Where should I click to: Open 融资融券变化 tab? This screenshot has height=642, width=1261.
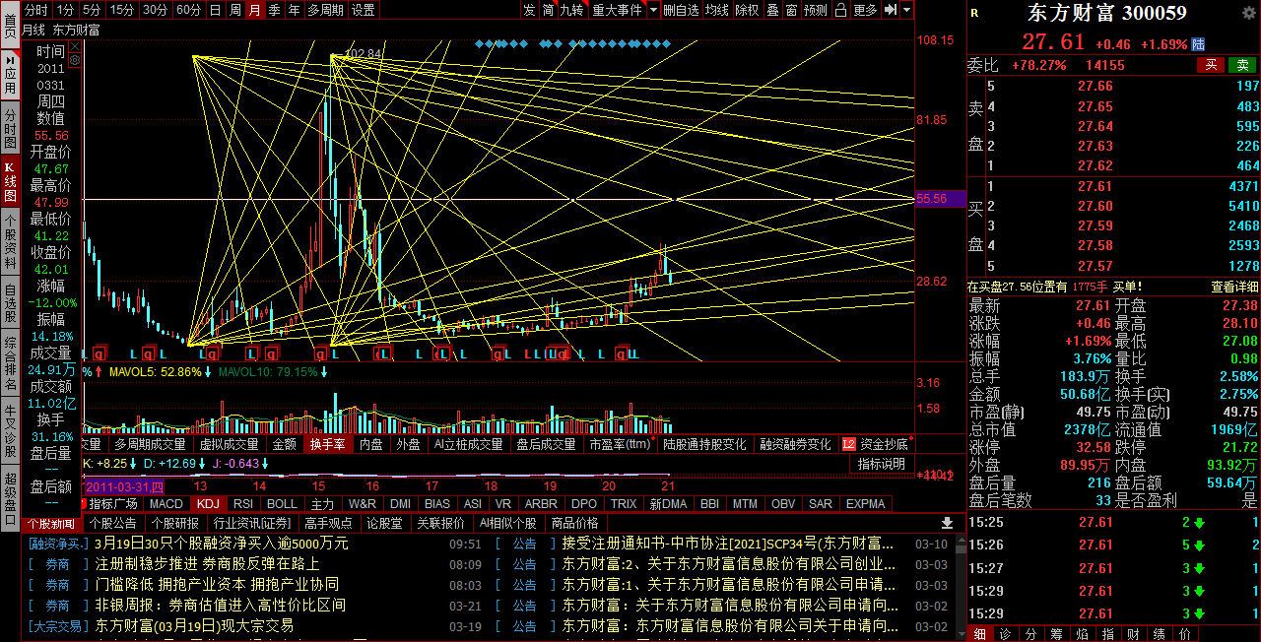tap(794, 444)
